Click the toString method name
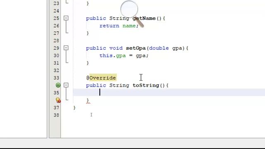The image size is (265, 149). pos(146,85)
